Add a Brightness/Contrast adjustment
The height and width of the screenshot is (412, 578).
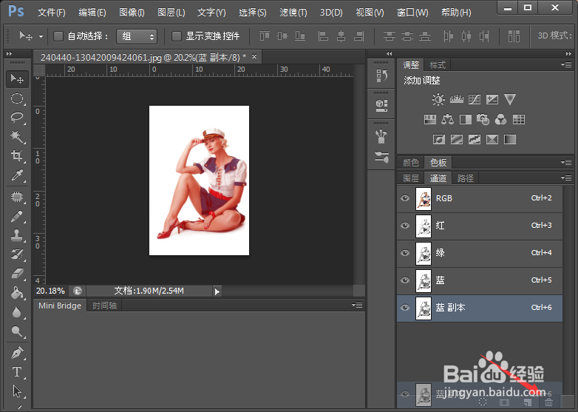pyautogui.click(x=438, y=99)
